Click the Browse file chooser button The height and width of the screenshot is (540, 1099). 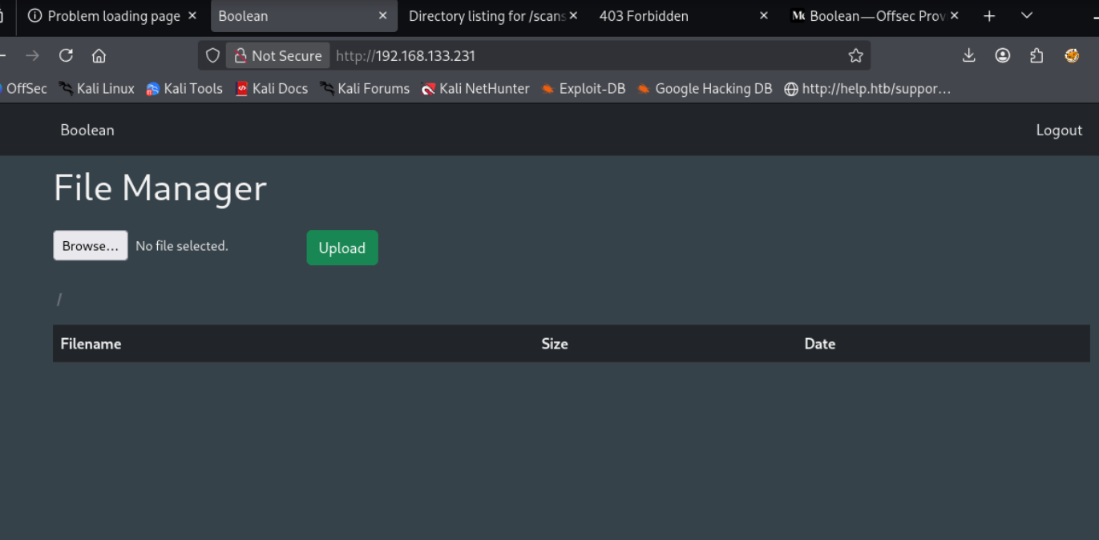pyautogui.click(x=90, y=246)
